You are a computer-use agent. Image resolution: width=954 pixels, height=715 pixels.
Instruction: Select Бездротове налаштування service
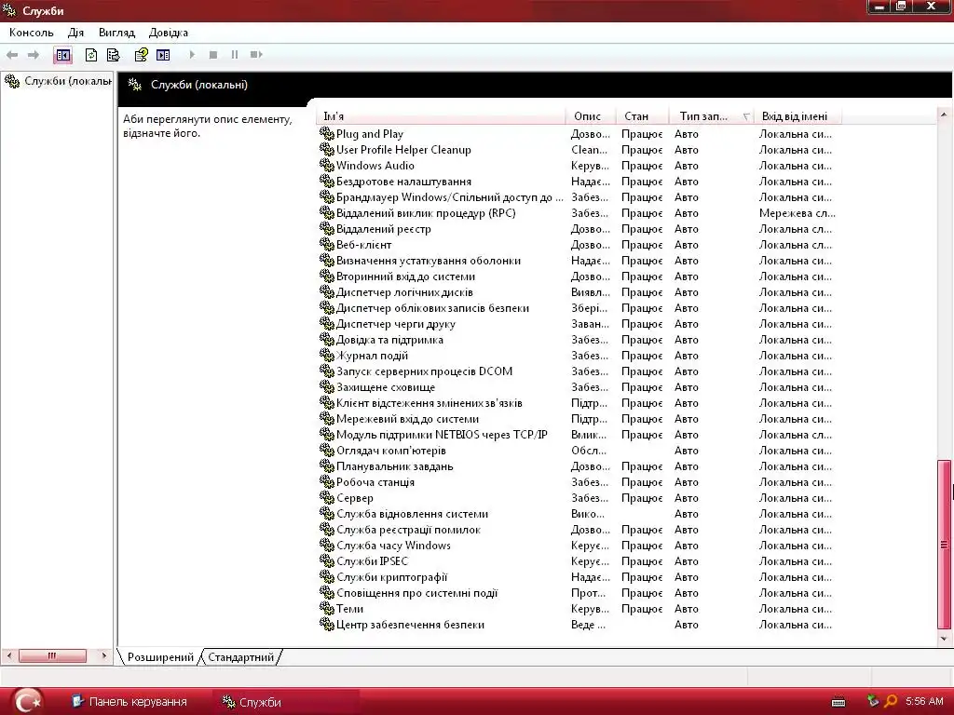pyautogui.click(x=404, y=182)
